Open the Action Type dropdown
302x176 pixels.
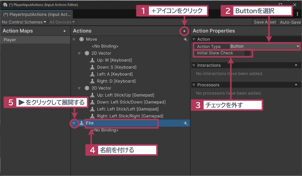(264, 46)
